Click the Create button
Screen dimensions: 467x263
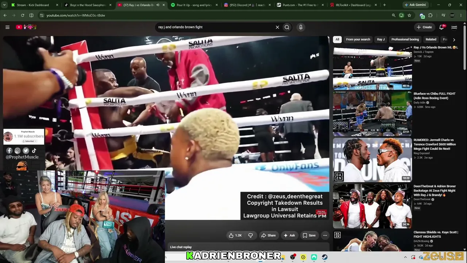tap(424, 27)
